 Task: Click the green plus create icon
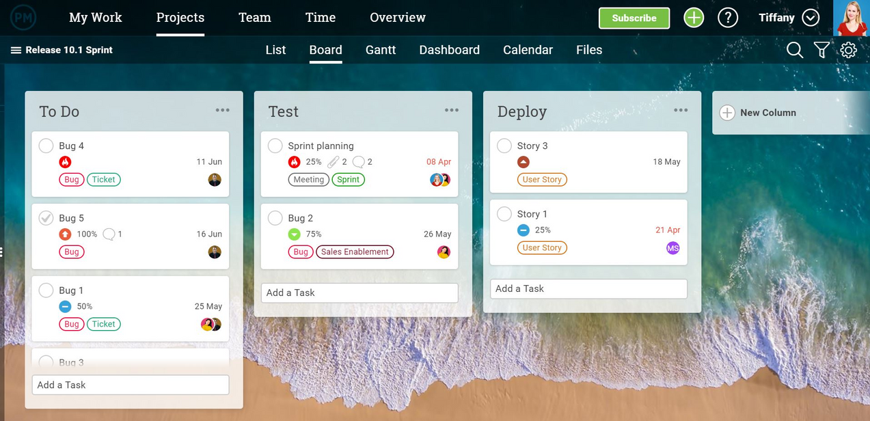click(x=693, y=17)
